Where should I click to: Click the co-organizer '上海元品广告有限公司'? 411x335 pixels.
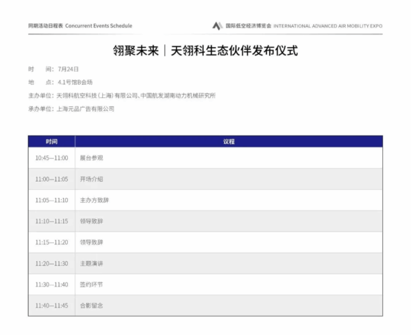86,109
